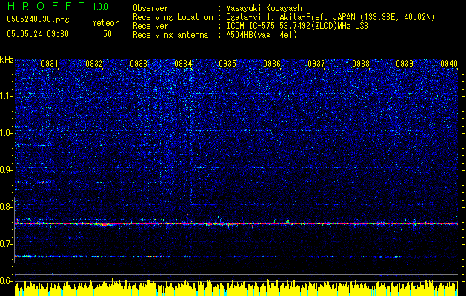Click the 0937 time marker
Screen dimensions: 466x296
pos(316,64)
